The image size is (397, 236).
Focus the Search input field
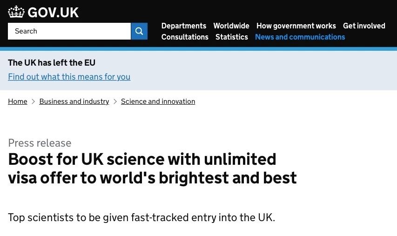click(69, 31)
